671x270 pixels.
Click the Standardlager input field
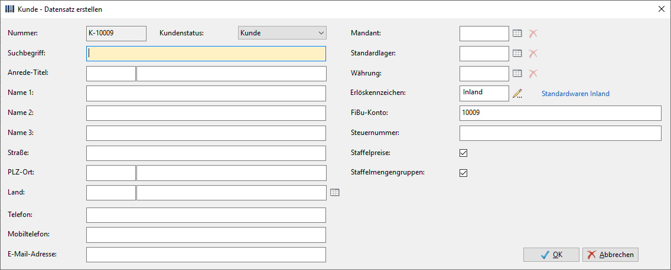tap(484, 54)
